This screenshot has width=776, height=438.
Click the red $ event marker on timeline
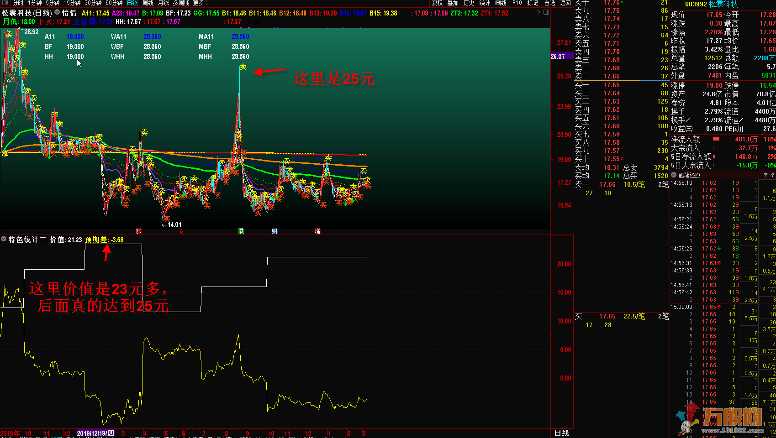[181, 232]
